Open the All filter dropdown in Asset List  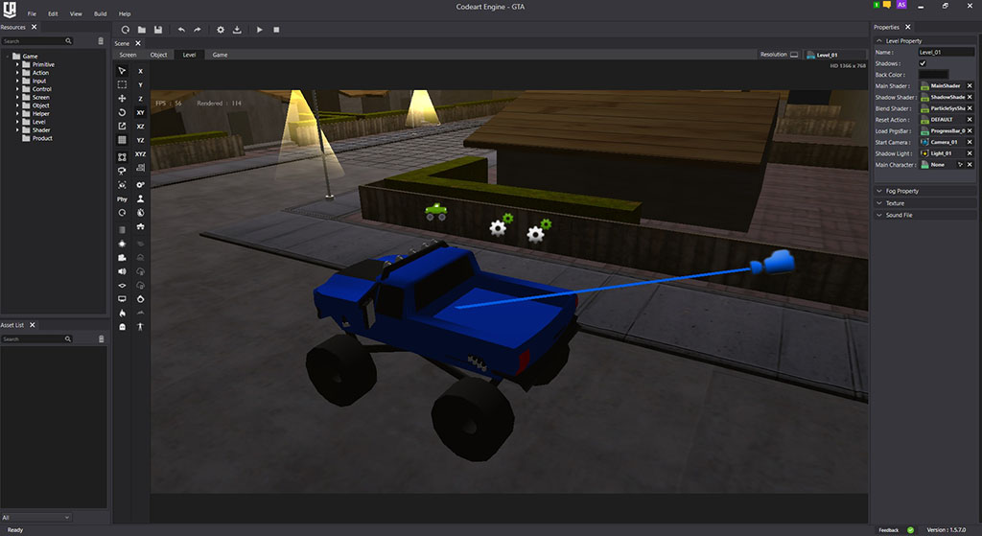(x=36, y=517)
